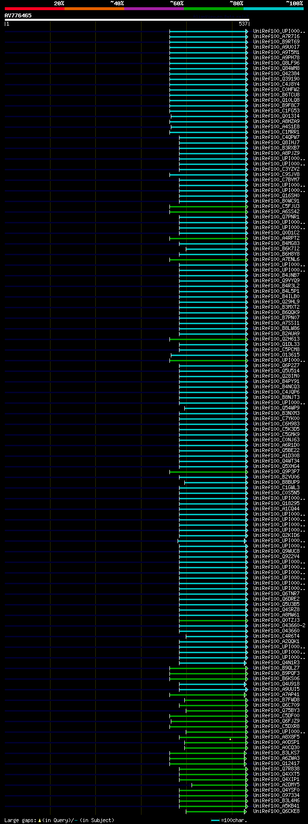Click the Large gaps legend text
Viewport: 308px width, 824px height.
click(x=59, y=820)
